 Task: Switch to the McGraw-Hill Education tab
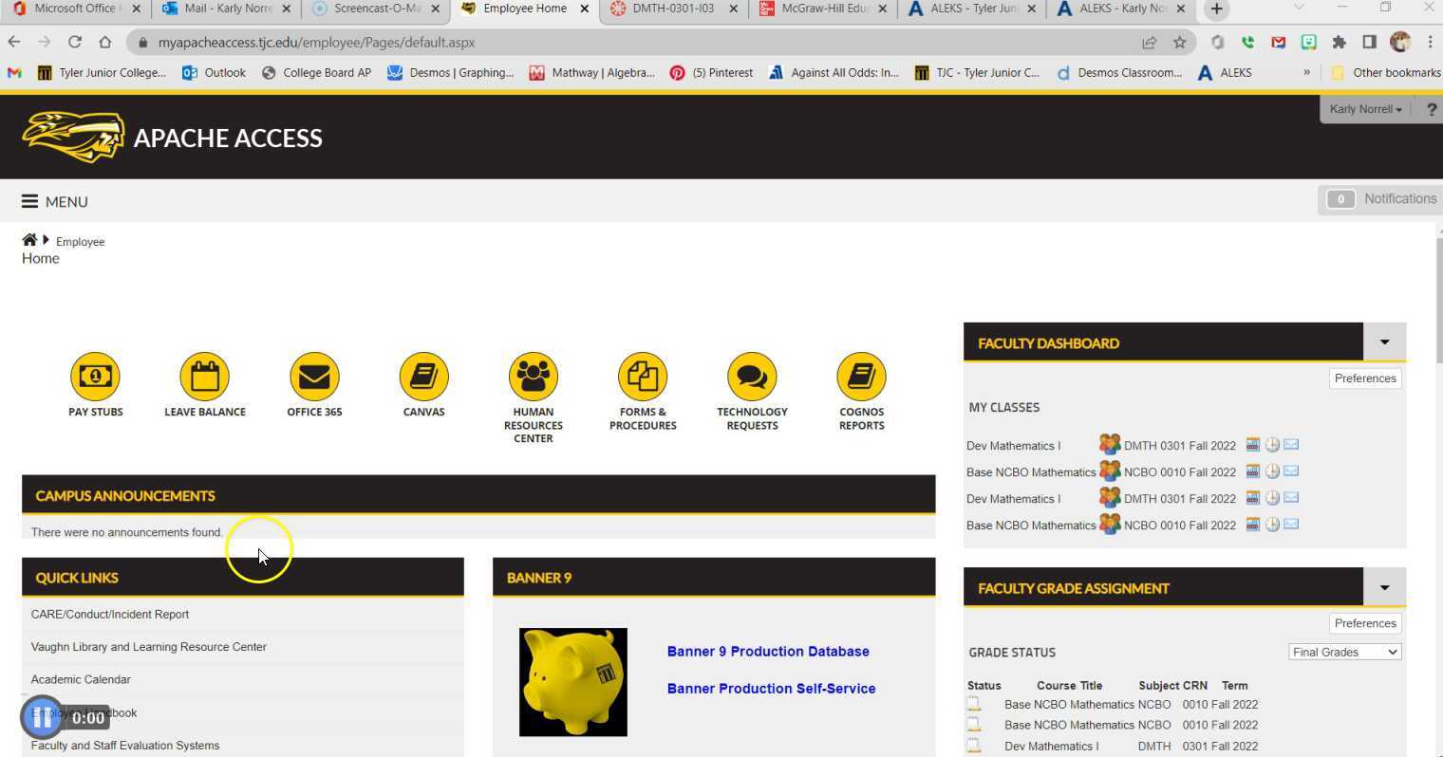click(823, 9)
